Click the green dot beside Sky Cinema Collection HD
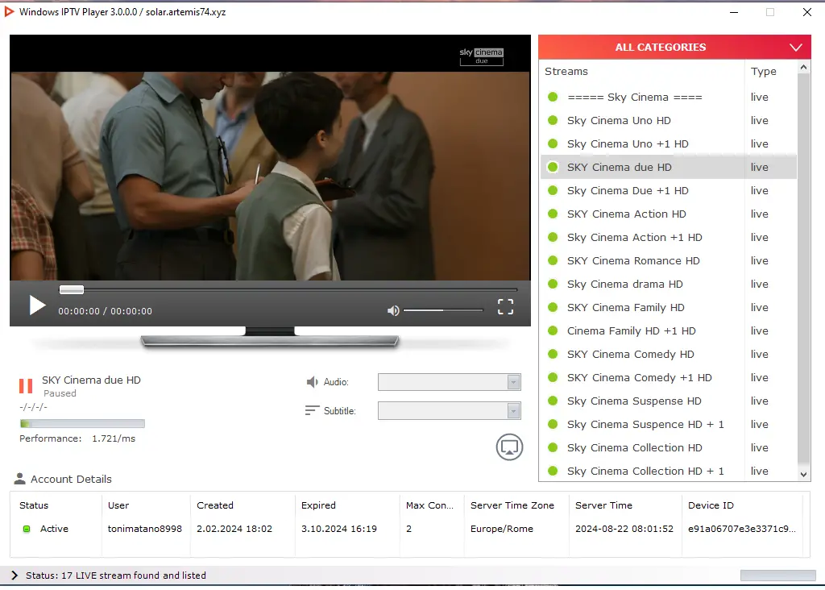825x590 pixels. click(553, 447)
